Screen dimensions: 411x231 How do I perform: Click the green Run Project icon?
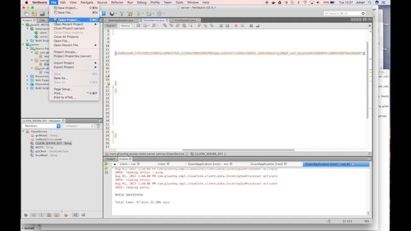(139, 13)
